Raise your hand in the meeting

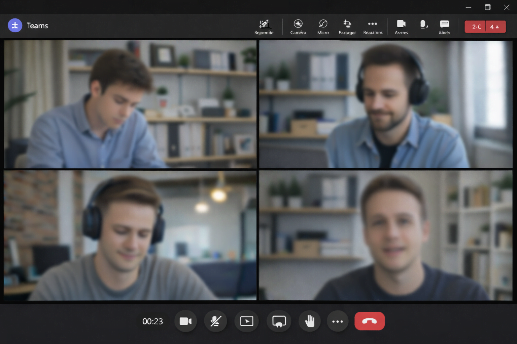click(310, 321)
